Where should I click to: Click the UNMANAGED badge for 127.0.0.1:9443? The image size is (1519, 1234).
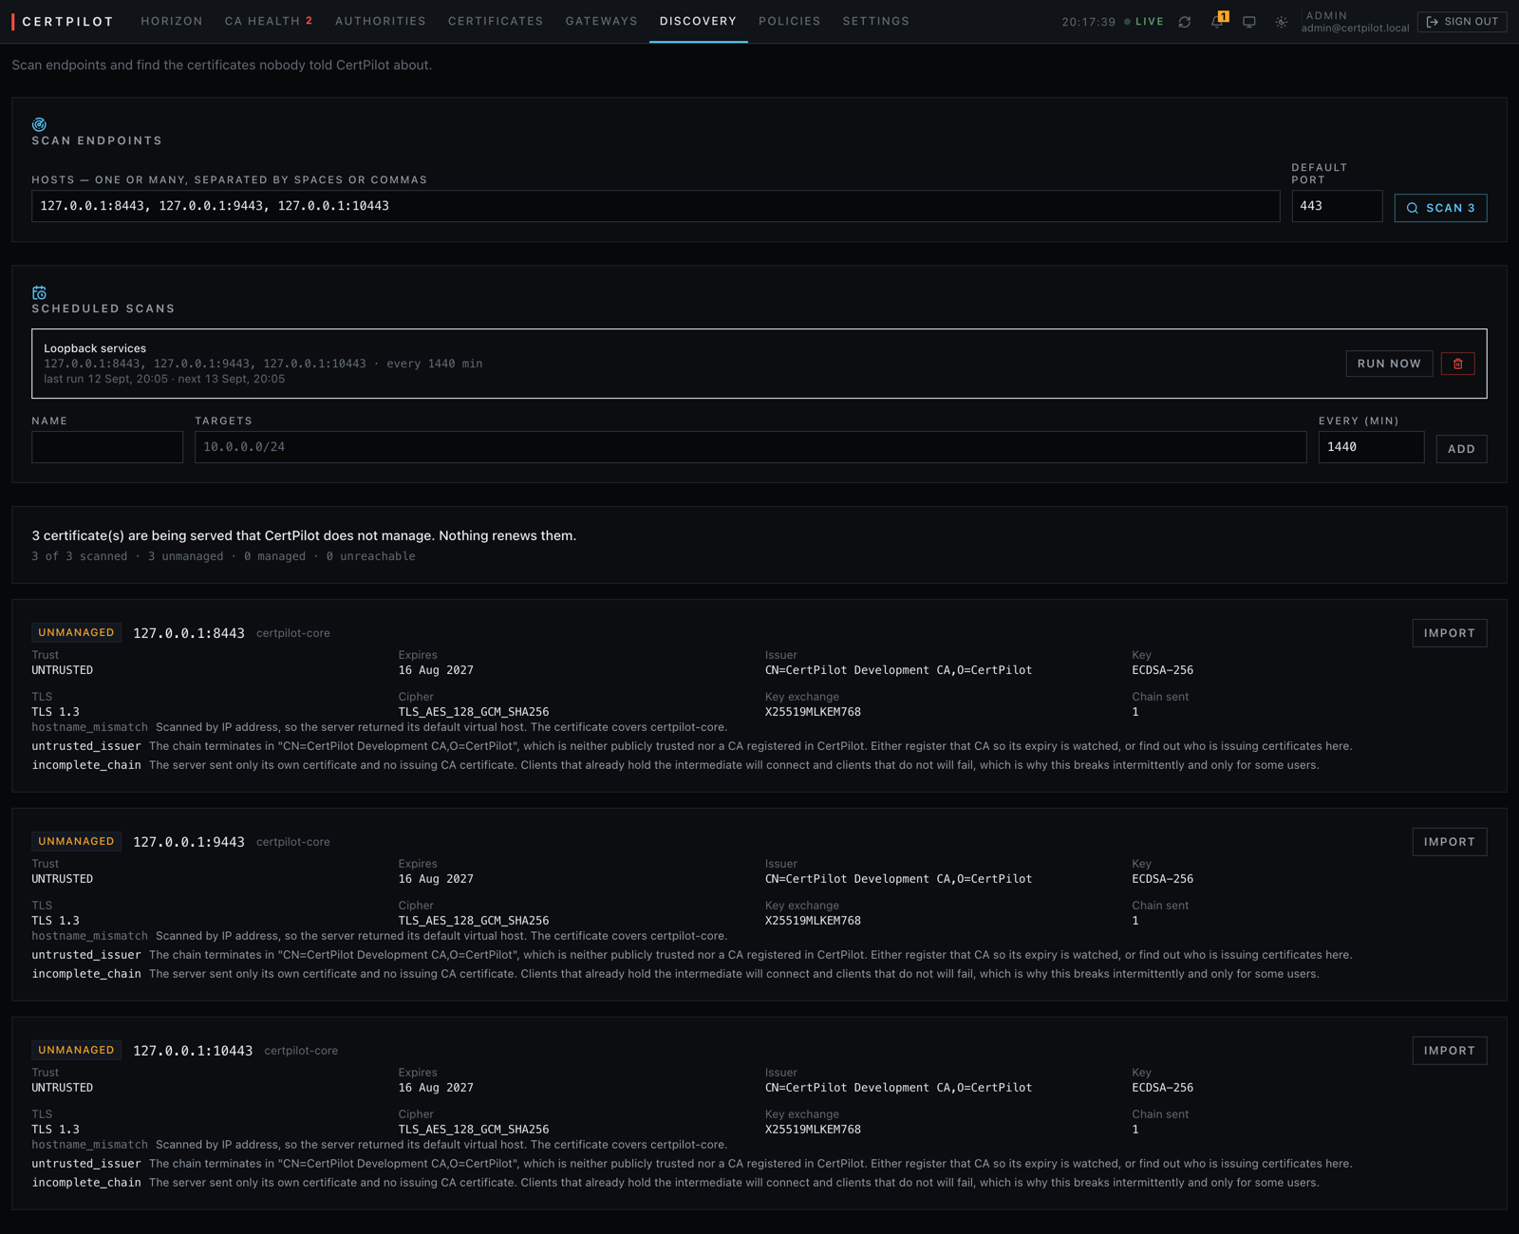tap(76, 841)
